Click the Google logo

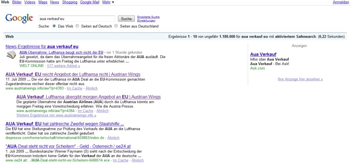click(x=19, y=18)
